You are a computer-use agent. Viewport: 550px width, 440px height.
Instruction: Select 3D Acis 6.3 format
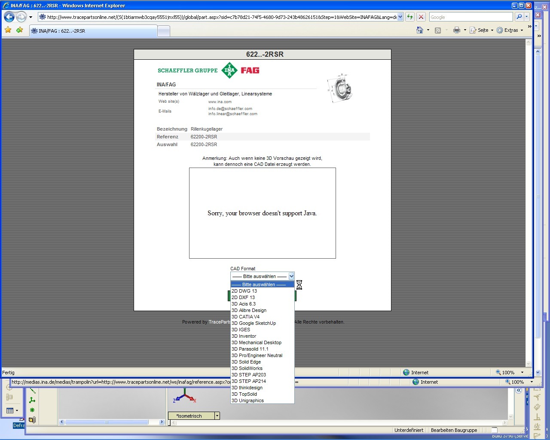coord(263,304)
